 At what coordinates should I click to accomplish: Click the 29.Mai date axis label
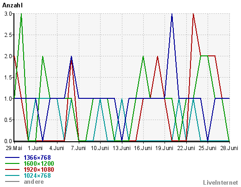[14, 148]
